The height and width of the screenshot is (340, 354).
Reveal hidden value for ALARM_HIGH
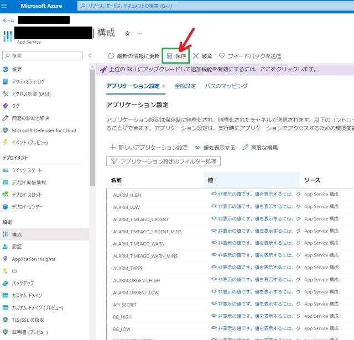pyautogui.click(x=256, y=194)
